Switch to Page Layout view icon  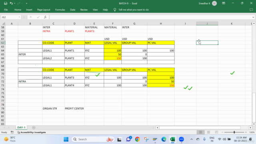(x=208, y=132)
